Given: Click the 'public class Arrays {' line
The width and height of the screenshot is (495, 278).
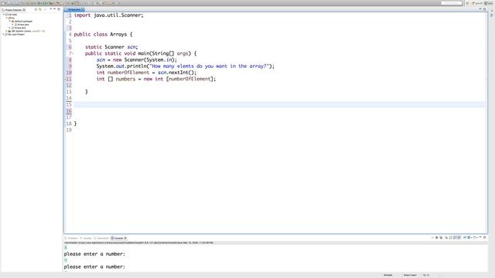Looking at the screenshot, I should click(x=103, y=34).
